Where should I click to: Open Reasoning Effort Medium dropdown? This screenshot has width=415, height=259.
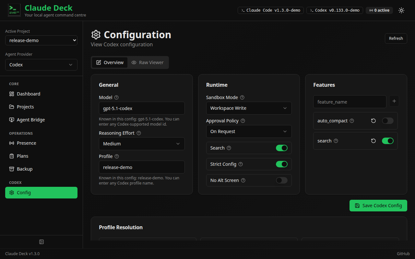coord(142,144)
